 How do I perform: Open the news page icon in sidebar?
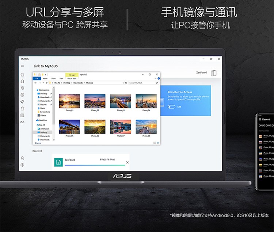22,115
